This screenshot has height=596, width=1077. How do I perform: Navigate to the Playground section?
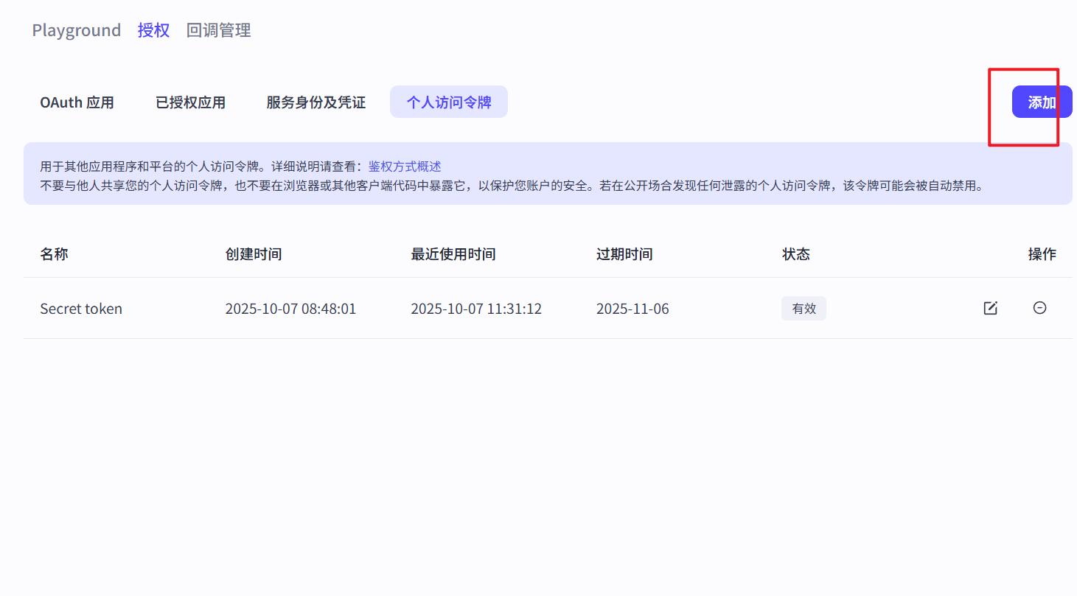pos(76,29)
